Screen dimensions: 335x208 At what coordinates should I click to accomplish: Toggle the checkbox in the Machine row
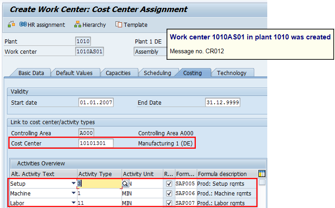(x=169, y=193)
